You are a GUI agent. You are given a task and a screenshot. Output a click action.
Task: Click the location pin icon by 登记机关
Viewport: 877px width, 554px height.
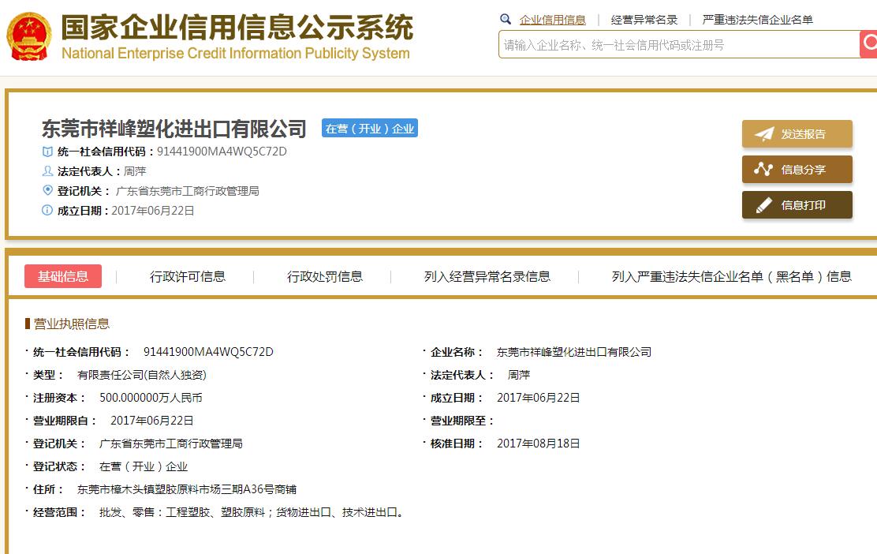(x=48, y=191)
